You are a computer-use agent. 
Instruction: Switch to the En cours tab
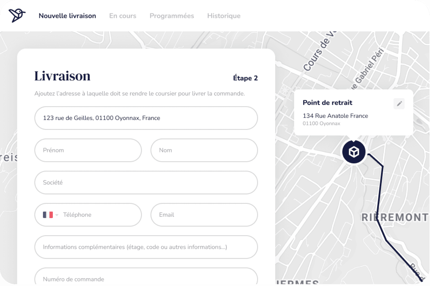pos(123,16)
